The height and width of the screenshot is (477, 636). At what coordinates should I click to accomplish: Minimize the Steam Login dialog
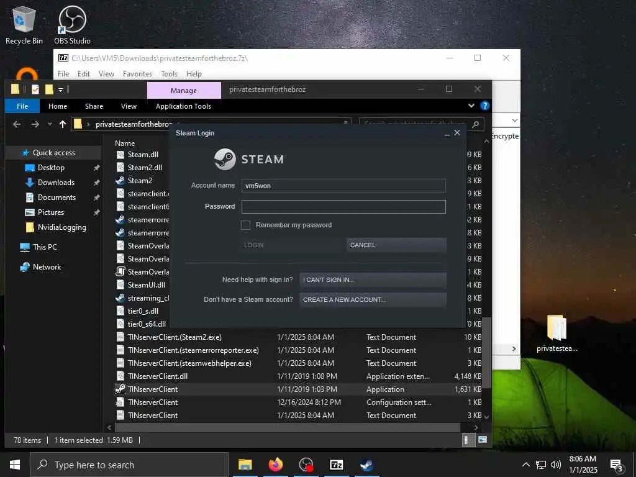[x=447, y=134]
